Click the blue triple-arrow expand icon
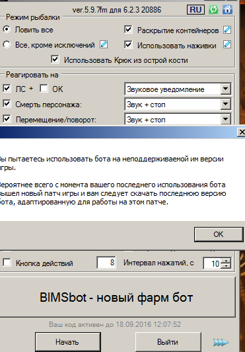Image resolution: width=245 pixels, height=352 pixels. coord(221,342)
